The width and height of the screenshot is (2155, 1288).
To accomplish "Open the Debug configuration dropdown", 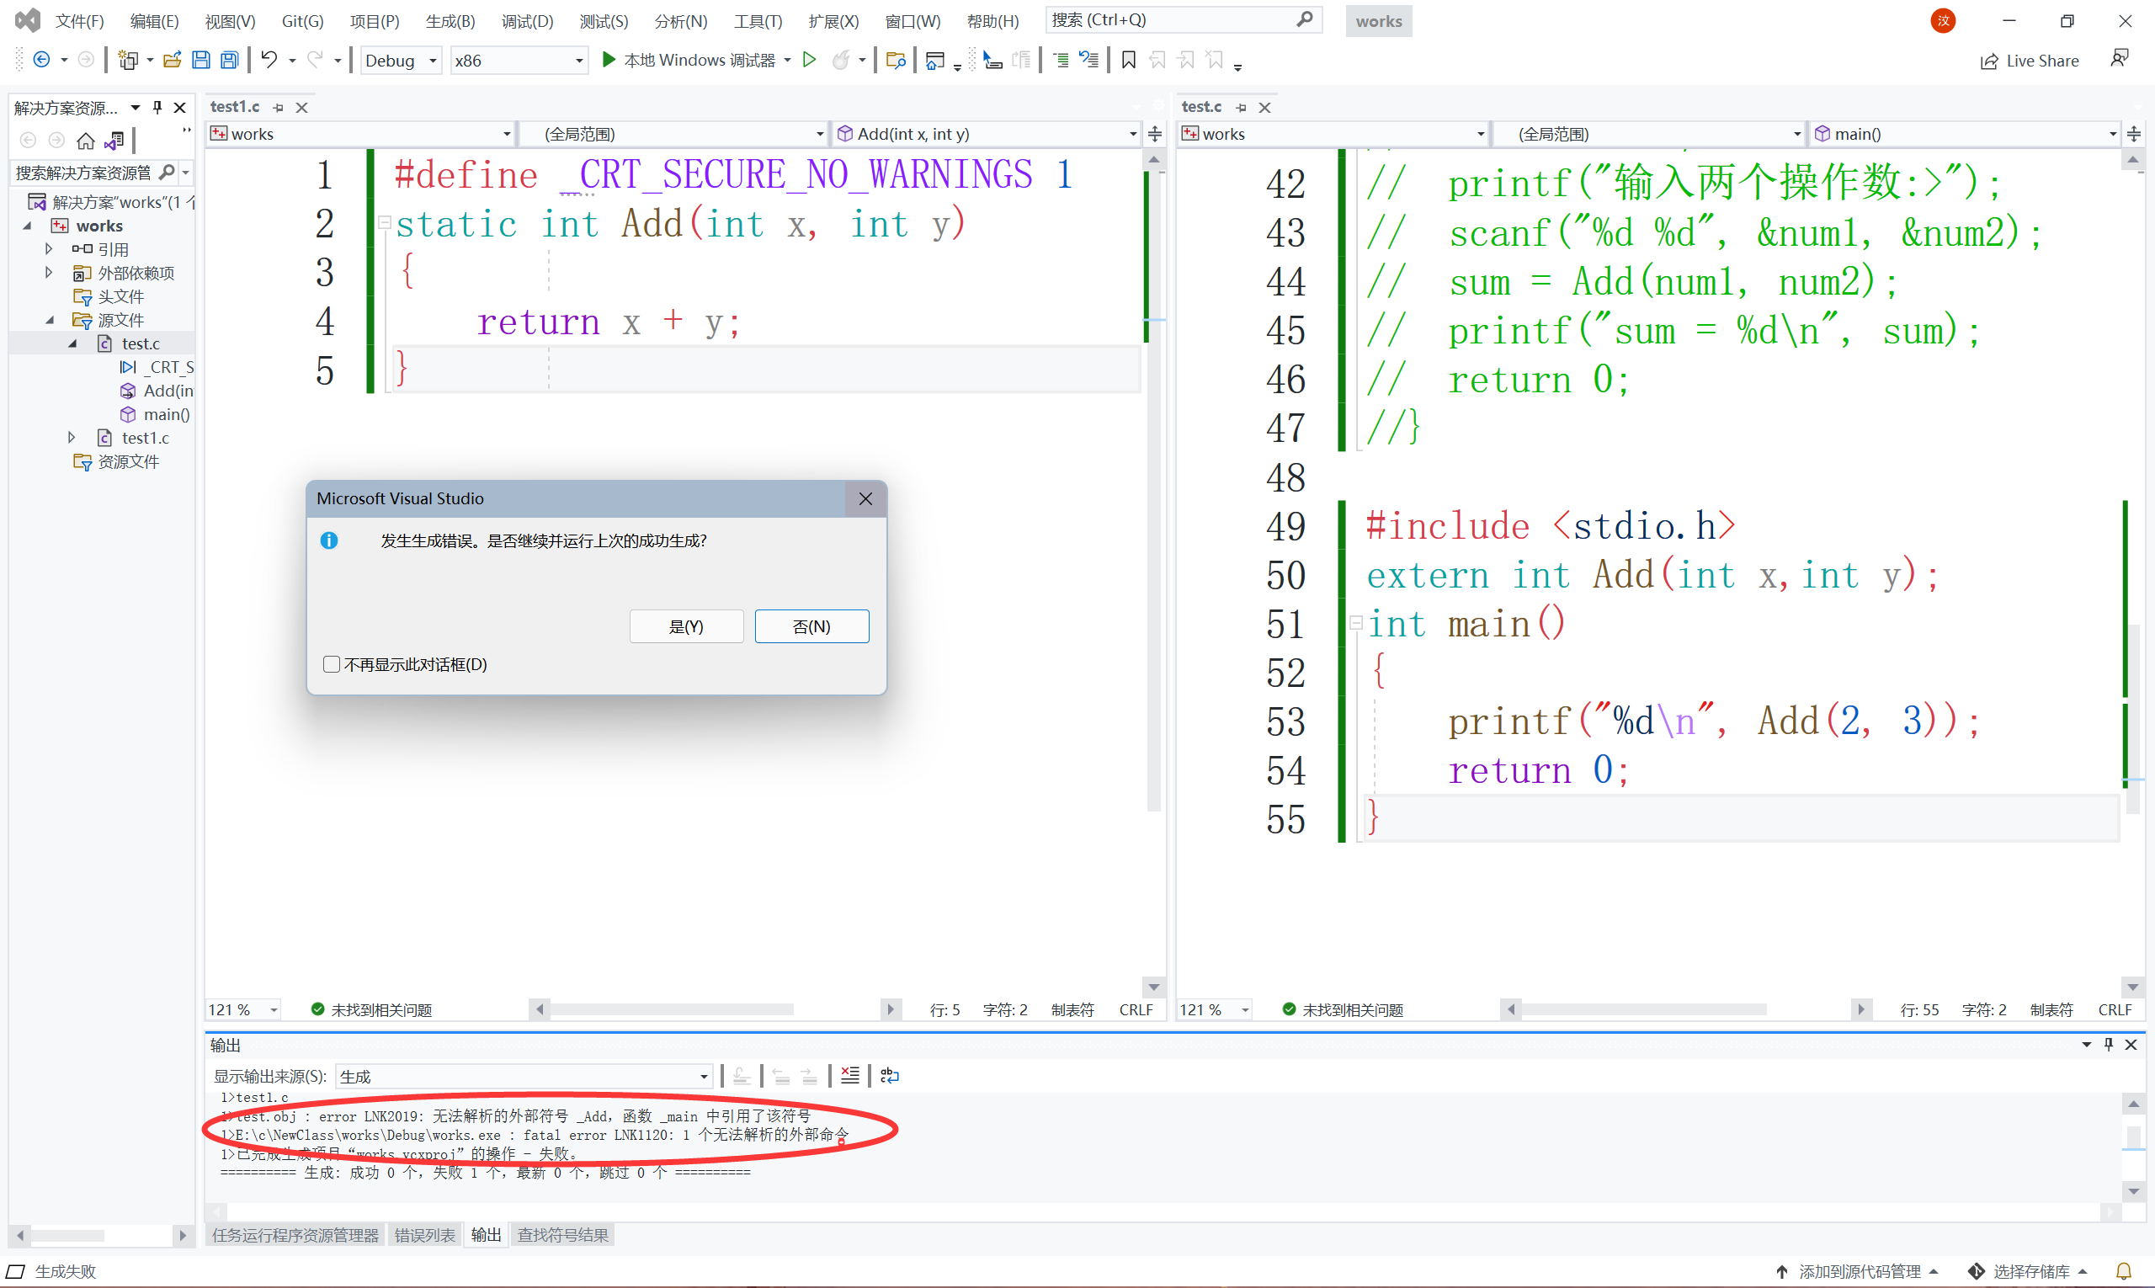I will (x=432, y=61).
